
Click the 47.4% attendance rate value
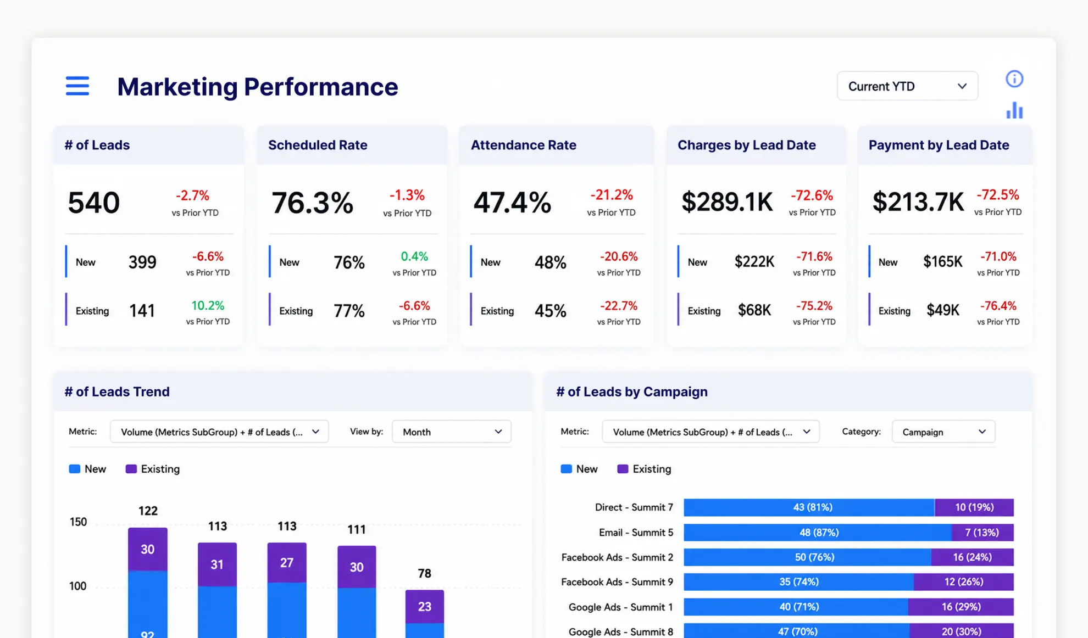coord(512,203)
